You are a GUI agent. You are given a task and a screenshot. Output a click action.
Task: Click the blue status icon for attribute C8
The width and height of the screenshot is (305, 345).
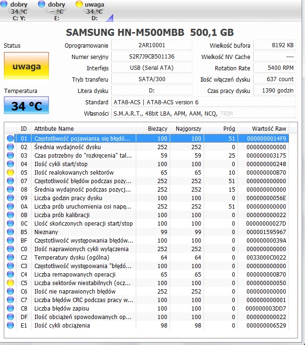click(10, 308)
